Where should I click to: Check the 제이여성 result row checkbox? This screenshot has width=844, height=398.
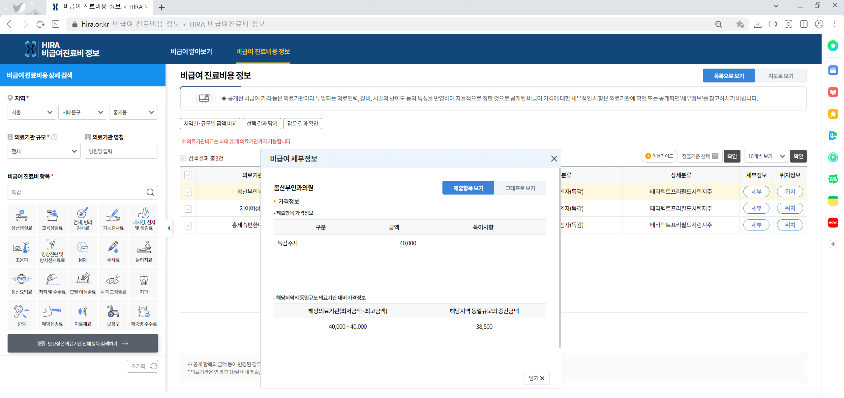pos(188,208)
